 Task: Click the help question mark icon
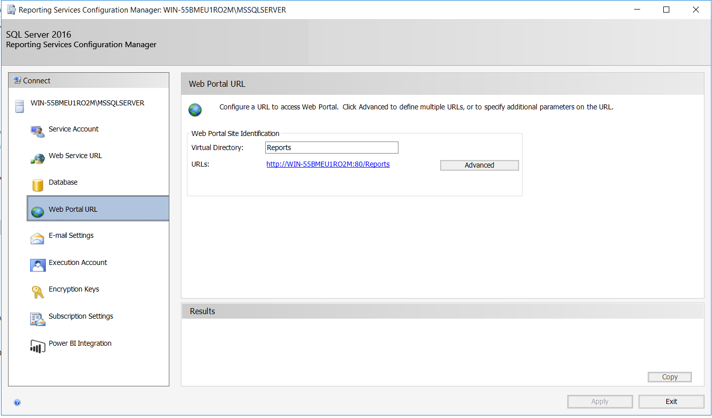[17, 402]
